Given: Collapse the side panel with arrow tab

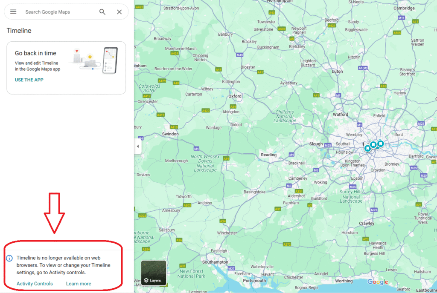Looking at the screenshot, I should [138, 146].
